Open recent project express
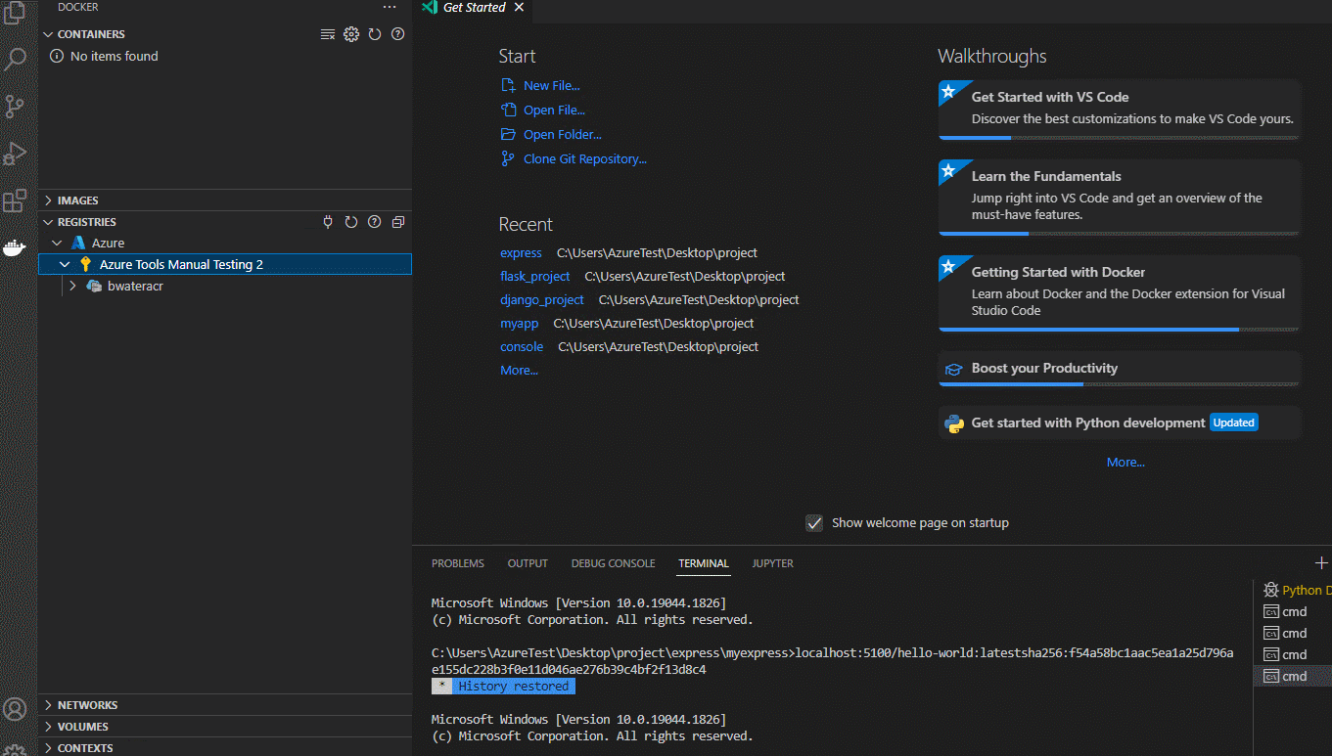The height and width of the screenshot is (756, 1332). tap(521, 253)
